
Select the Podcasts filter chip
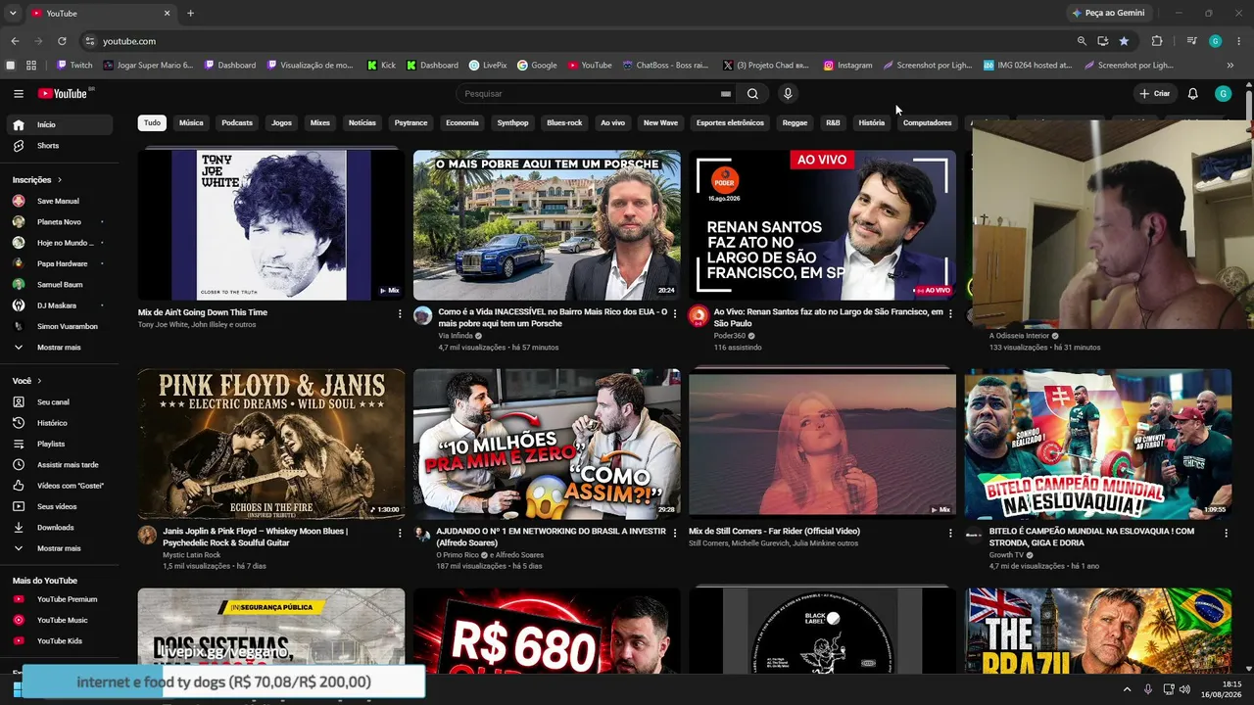tap(237, 123)
